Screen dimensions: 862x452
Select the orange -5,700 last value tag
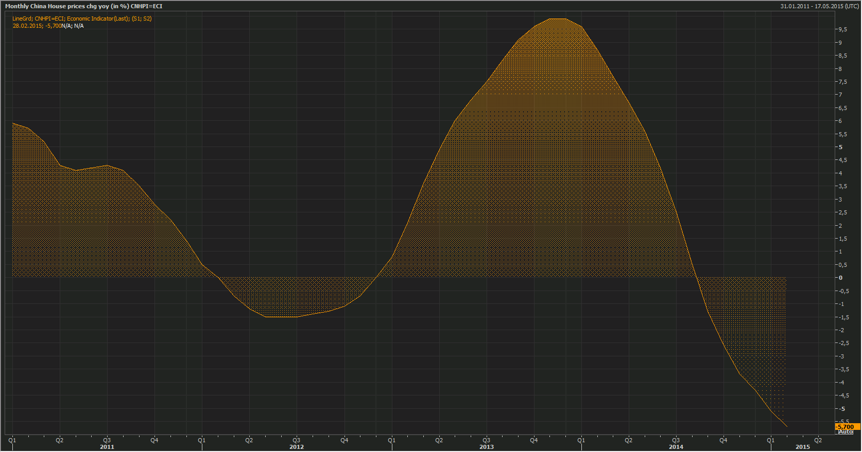[x=848, y=427]
